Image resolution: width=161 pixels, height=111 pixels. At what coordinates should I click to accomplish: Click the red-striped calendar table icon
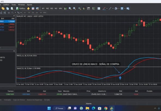pyautogui.click(x=33, y=8)
